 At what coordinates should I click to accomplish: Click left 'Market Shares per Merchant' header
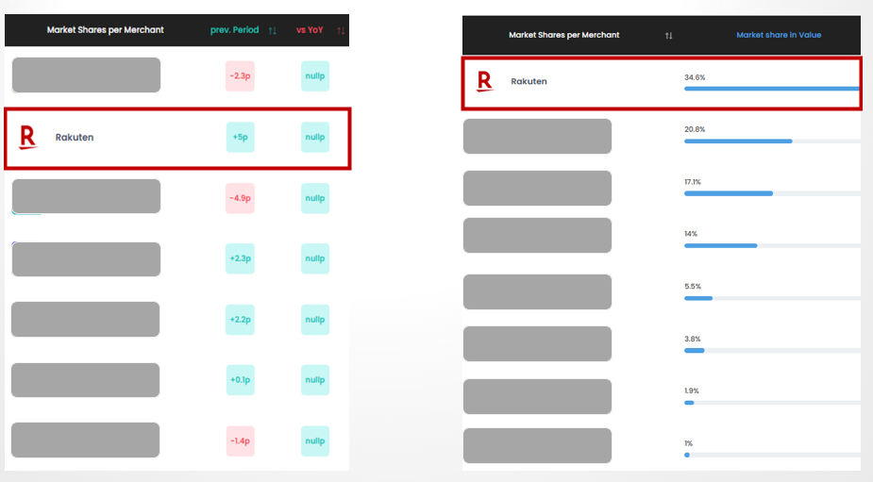(x=105, y=30)
